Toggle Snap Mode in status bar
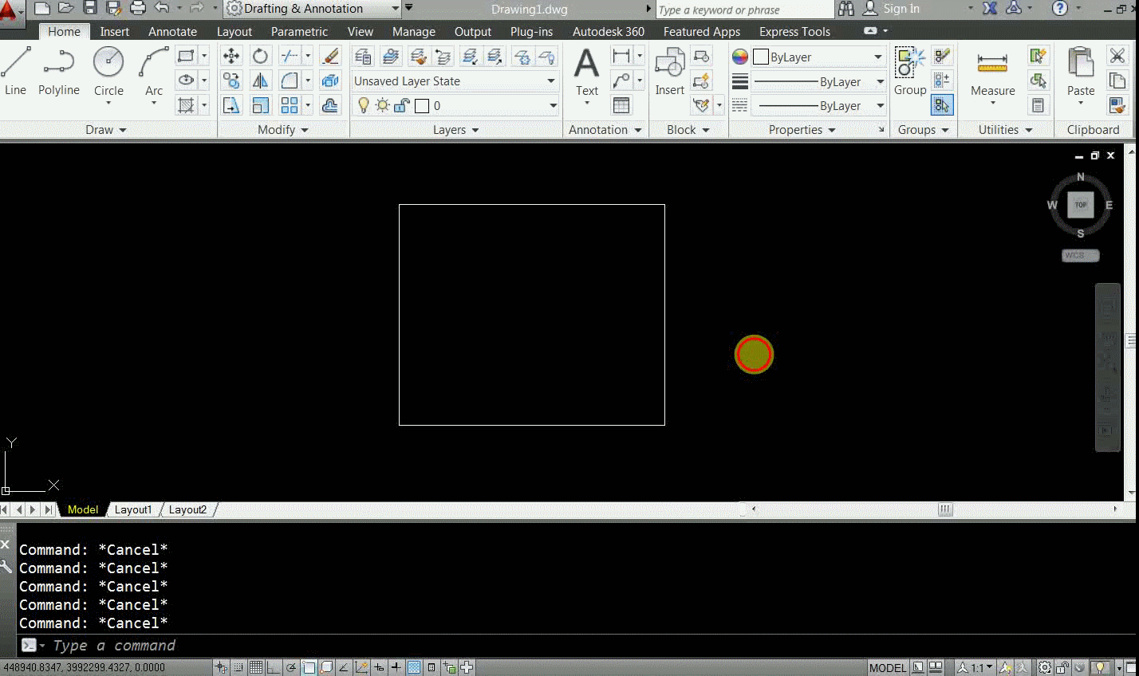 [x=238, y=668]
